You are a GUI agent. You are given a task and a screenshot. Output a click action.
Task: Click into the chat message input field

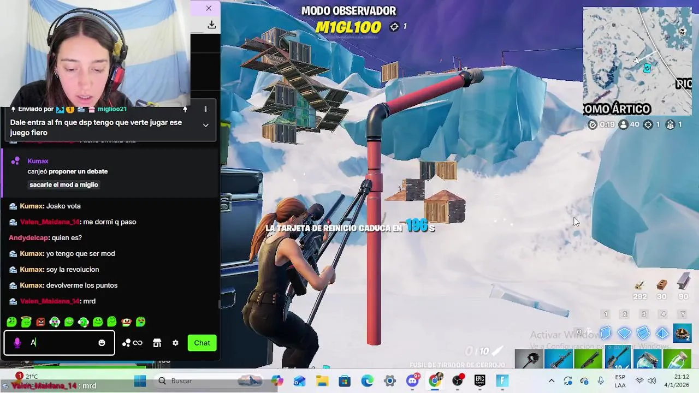coord(59,343)
